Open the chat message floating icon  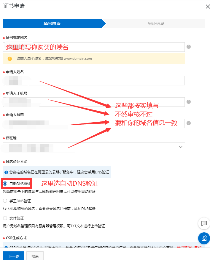[204, 223]
